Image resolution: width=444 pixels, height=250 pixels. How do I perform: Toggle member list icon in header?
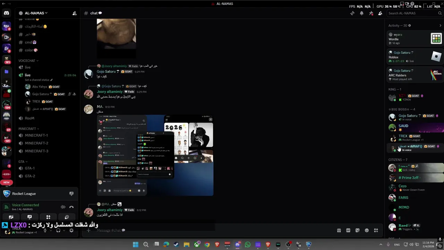pyautogui.click(x=380, y=13)
